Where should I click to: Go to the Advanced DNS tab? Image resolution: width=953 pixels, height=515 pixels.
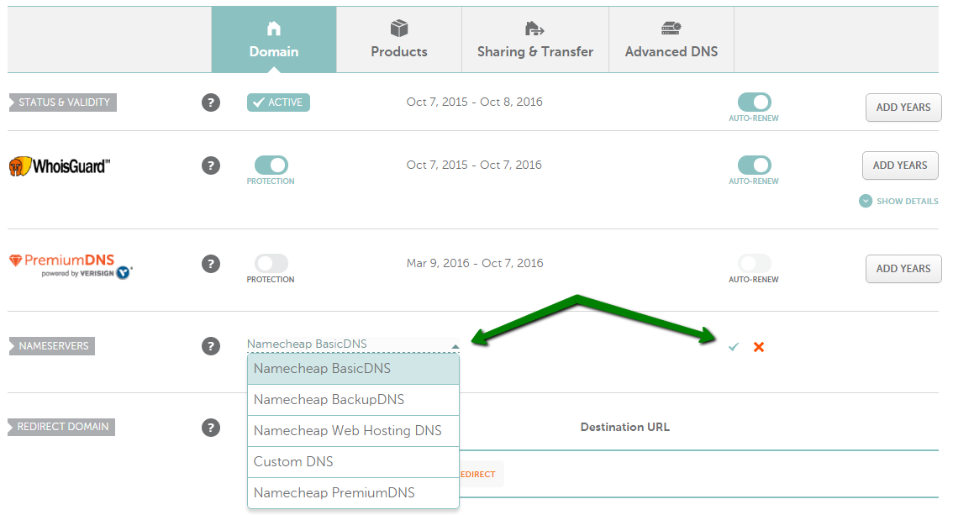[671, 39]
